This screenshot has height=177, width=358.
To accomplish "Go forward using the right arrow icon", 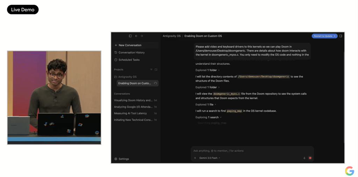I will (x=142, y=36).
